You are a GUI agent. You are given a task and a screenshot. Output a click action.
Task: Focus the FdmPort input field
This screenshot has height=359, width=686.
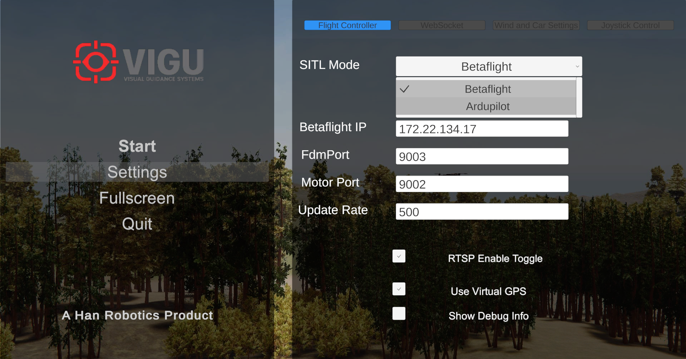482,157
